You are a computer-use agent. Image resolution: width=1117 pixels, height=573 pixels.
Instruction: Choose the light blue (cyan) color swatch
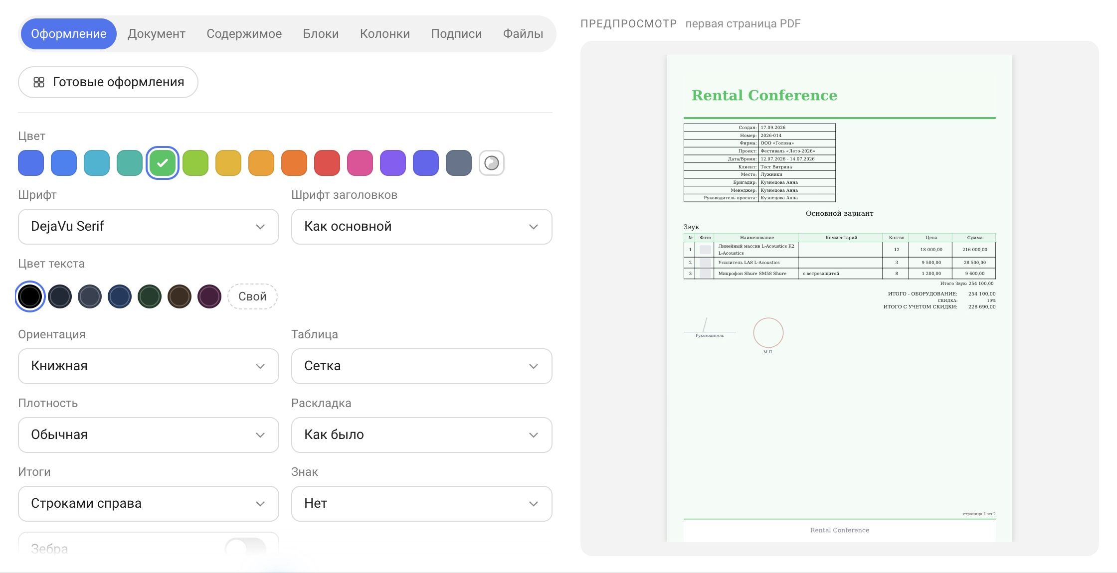click(97, 163)
